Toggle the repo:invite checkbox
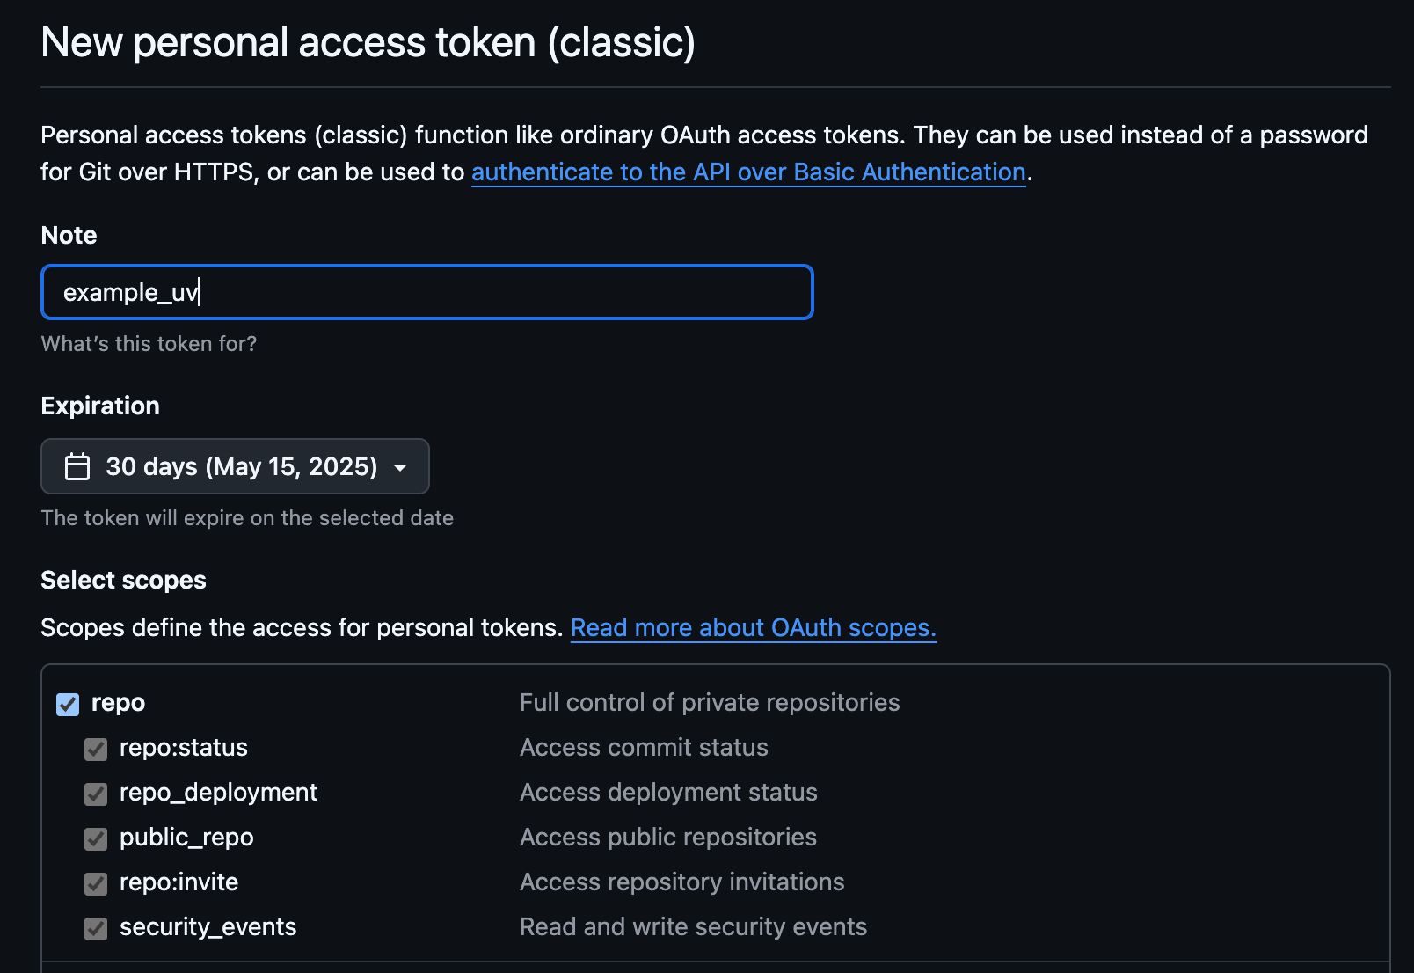Viewport: 1414px width, 973px height. click(96, 883)
